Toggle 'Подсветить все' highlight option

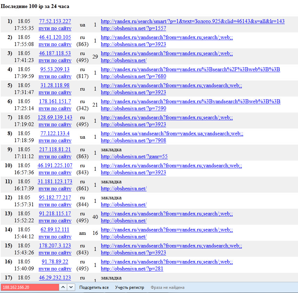tap(94, 287)
